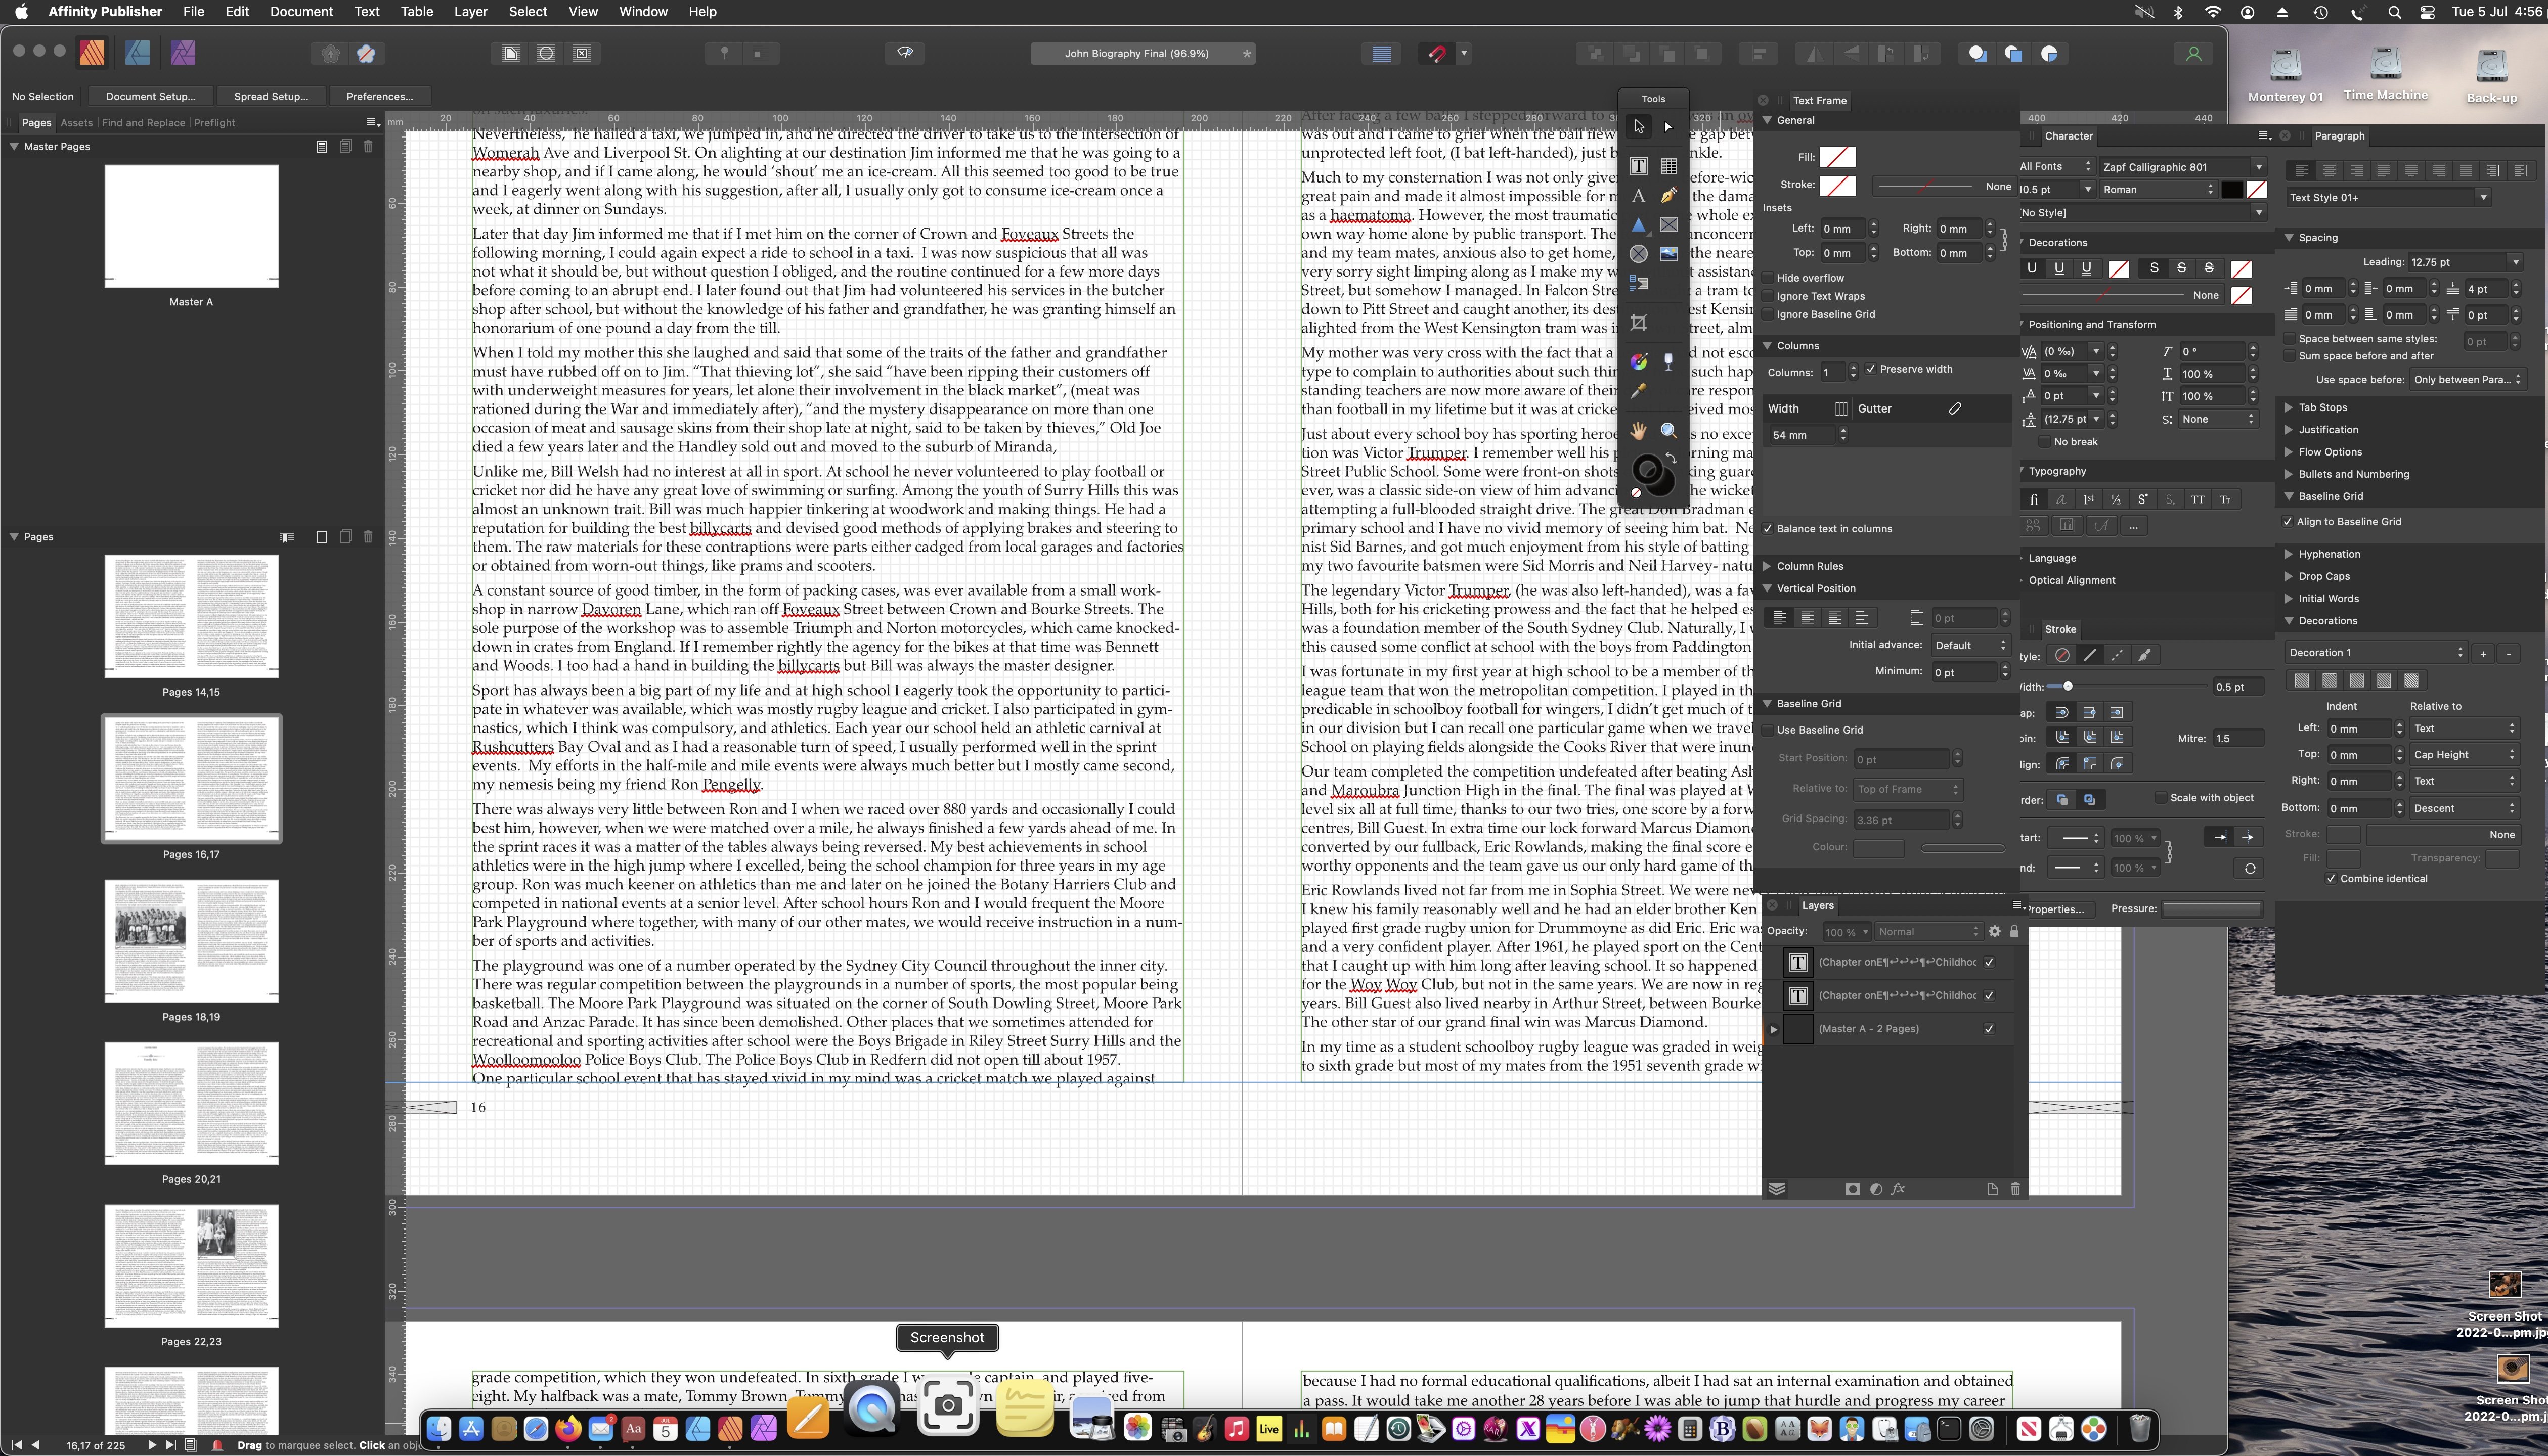Screen dimensions: 2548x1456
Task: Open the Leading value dropdown
Action: point(2515,262)
